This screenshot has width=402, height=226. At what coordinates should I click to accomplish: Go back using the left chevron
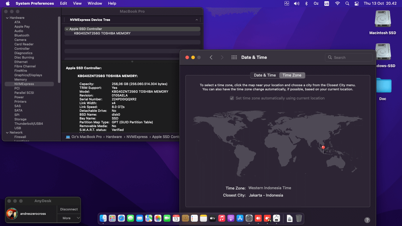(x=211, y=57)
